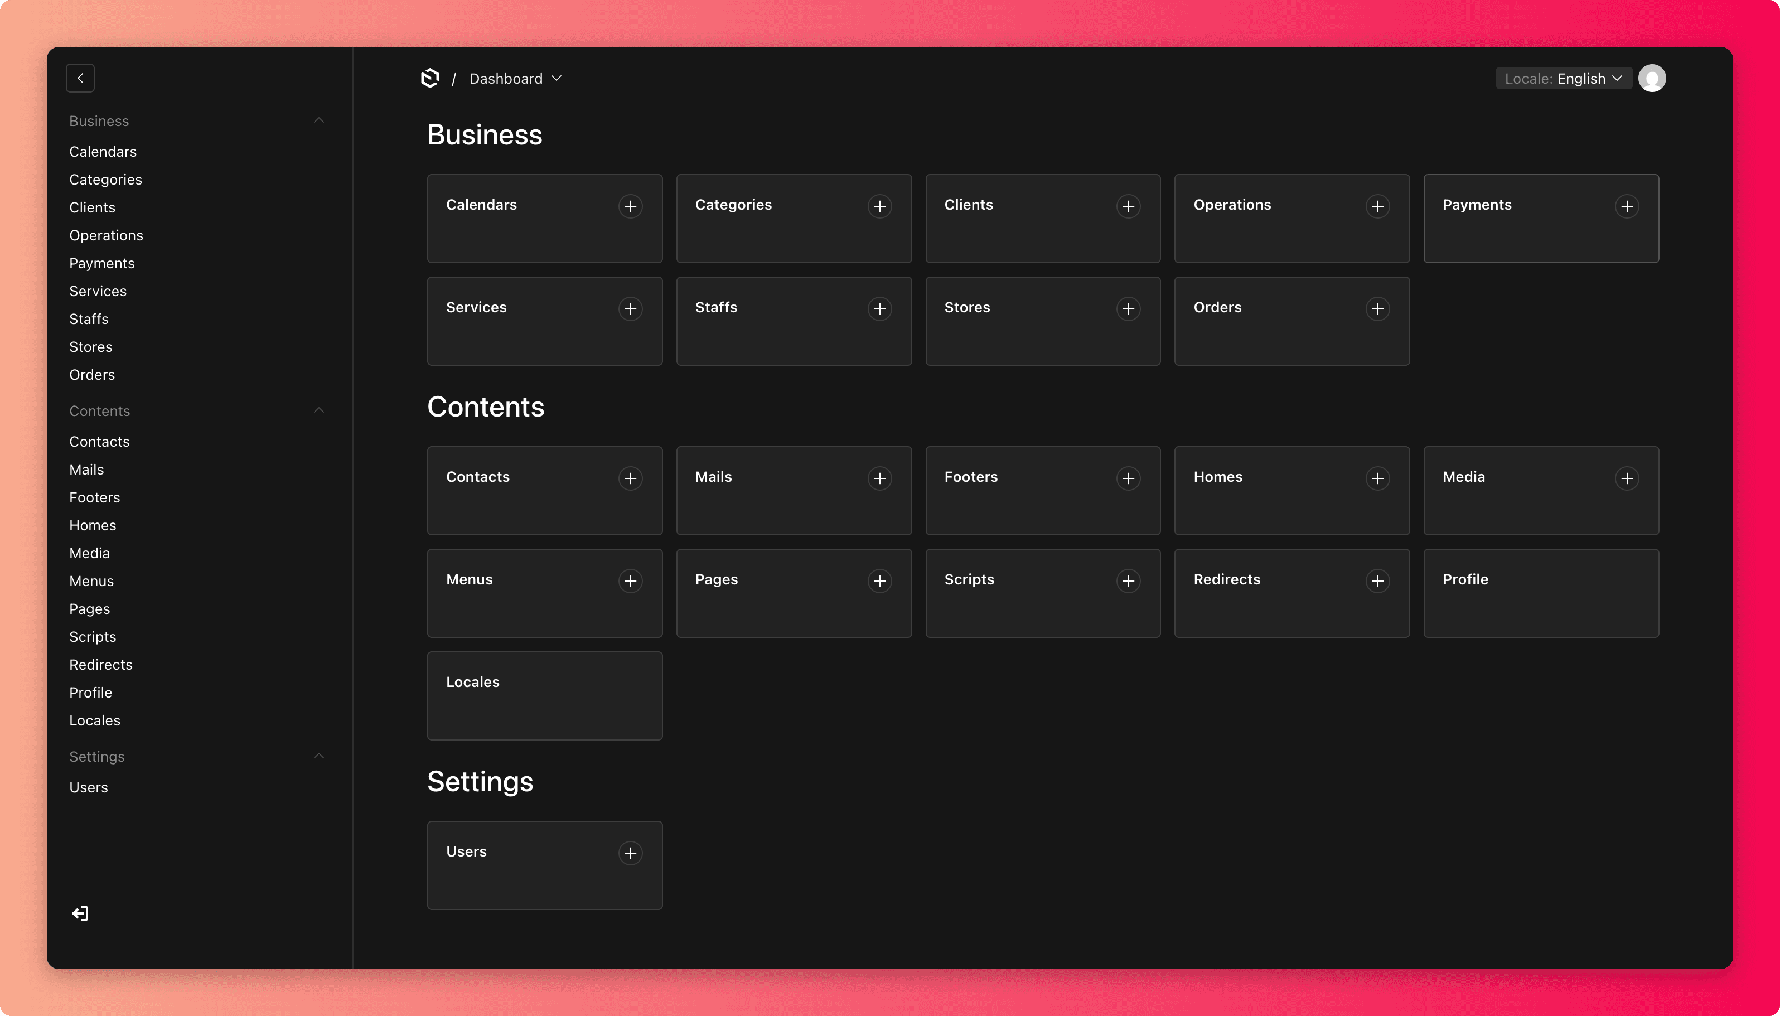Screen dimensions: 1780x1016
Task: Open the Locale English dropdown
Action: coord(1563,79)
